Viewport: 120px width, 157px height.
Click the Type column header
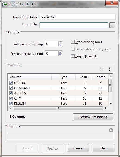(x=64, y=77)
